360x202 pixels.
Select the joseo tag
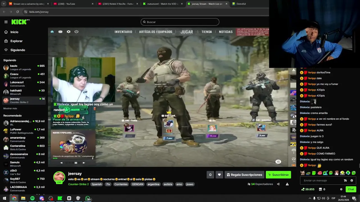190,184
